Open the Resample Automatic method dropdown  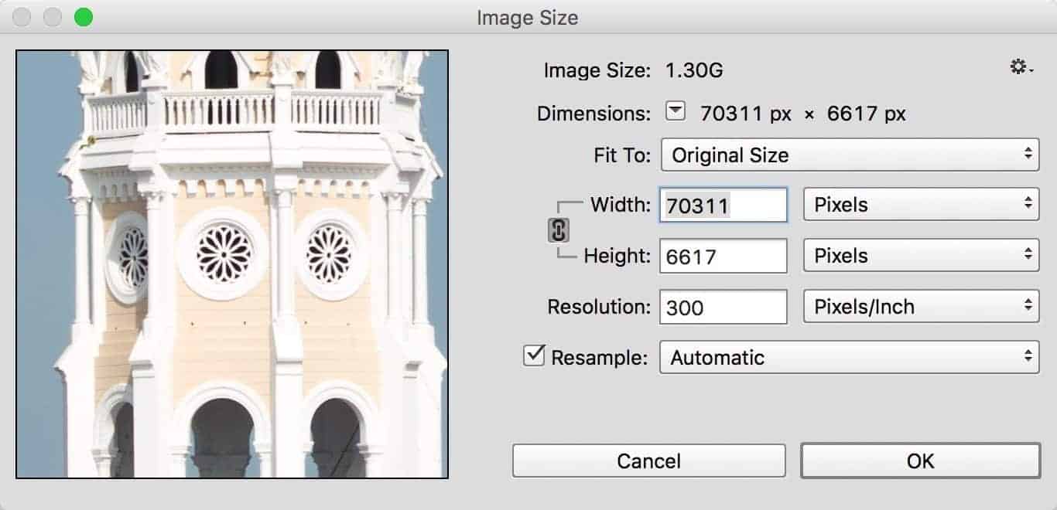pyautogui.click(x=849, y=357)
